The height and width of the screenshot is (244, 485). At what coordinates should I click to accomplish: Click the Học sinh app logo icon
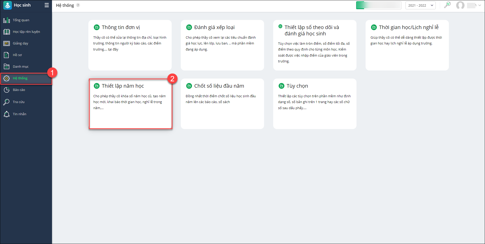click(x=8, y=5)
